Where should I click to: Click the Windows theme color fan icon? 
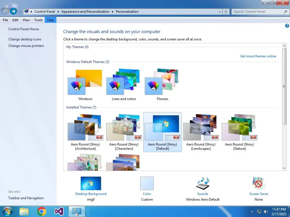(76, 86)
